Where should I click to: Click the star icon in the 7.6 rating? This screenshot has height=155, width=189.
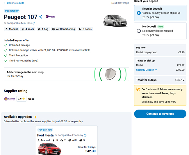pos(24,99)
